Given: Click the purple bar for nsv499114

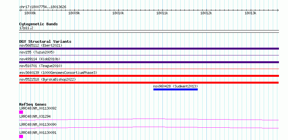Looking at the screenshot, I should [x=149, y=62].
